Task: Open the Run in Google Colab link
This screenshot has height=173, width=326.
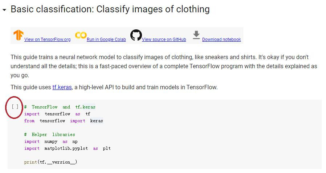Action: click(x=106, y=40)
